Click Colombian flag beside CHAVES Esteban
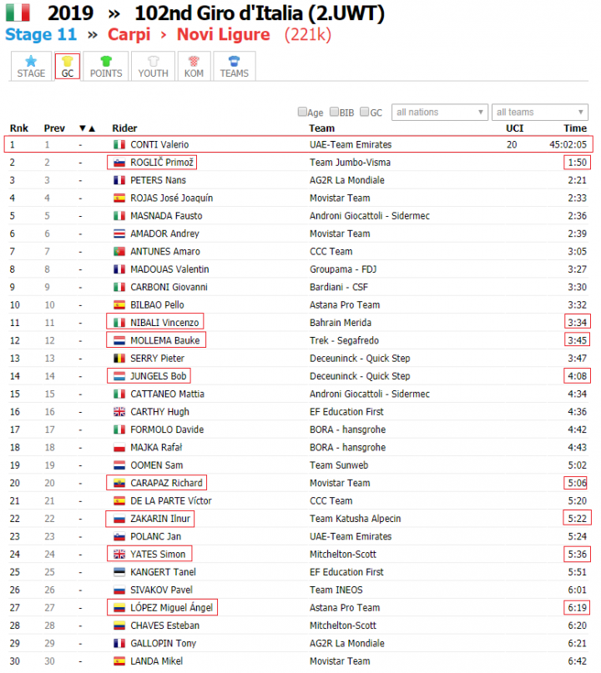 (x=119, y=625)
